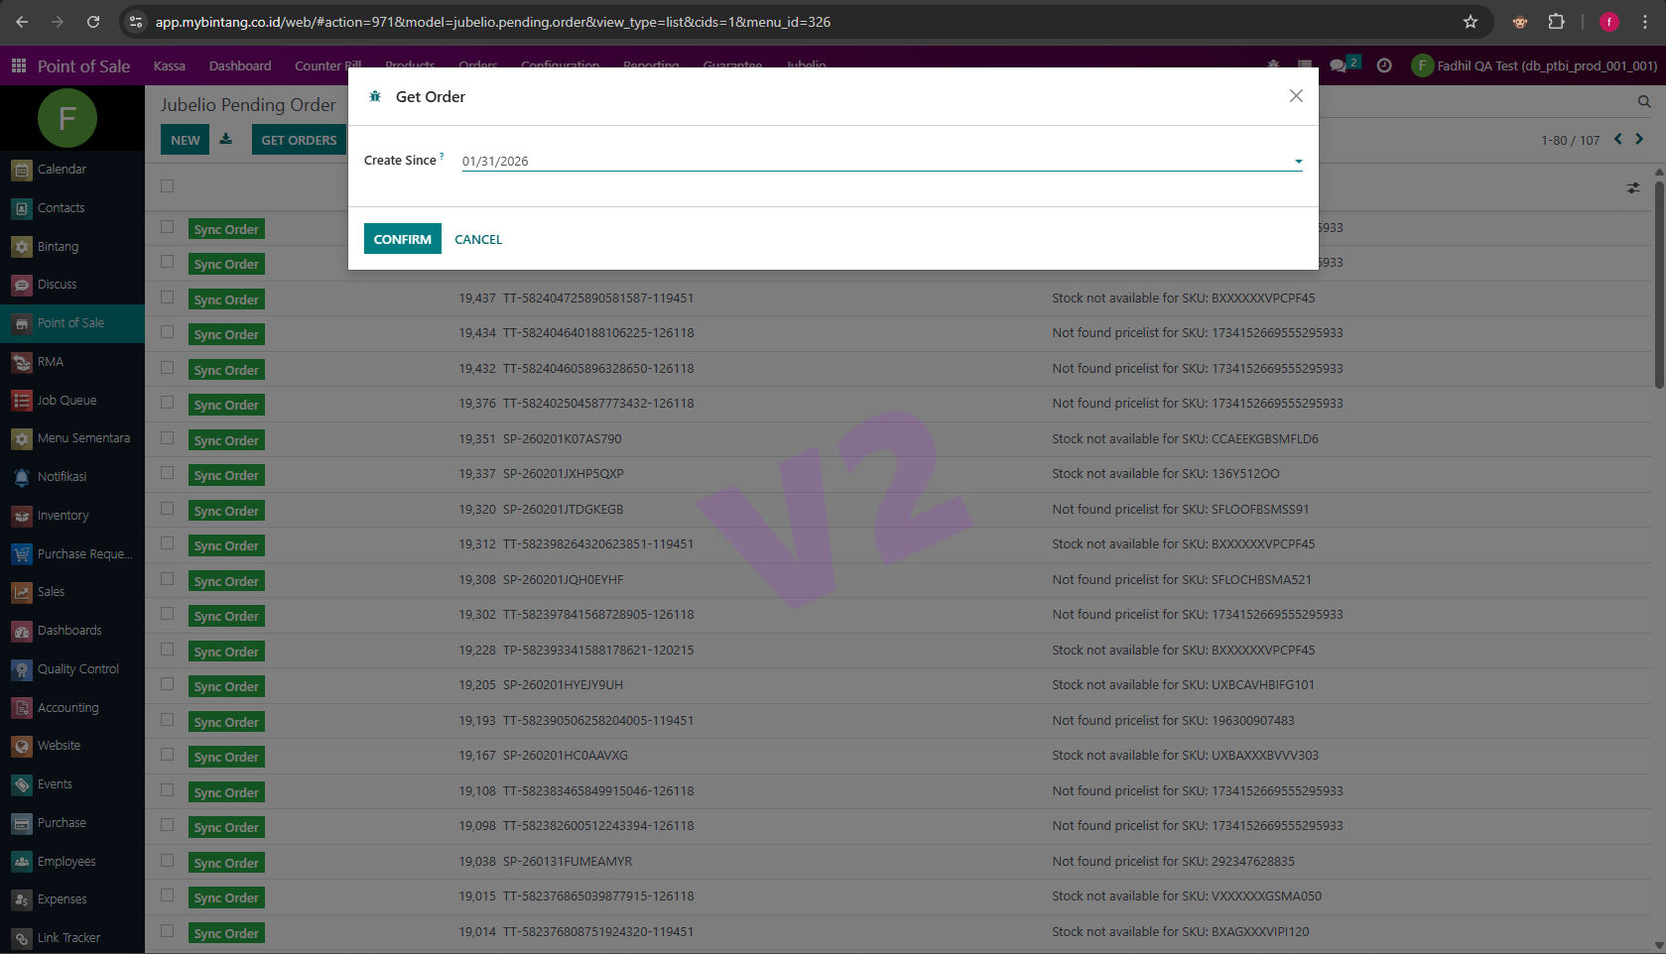Open the optional columns toggle in list header
This screenshot has height=954, width=1666.
(x=1633, y=187)
